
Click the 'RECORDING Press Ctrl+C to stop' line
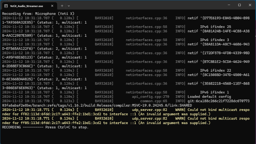45,127
